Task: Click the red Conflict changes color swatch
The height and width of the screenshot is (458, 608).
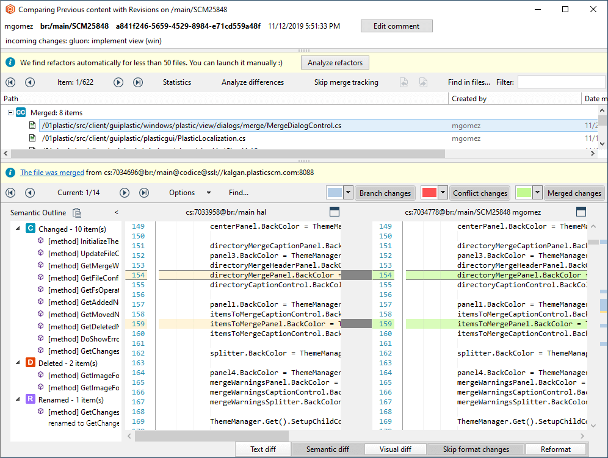Action: (429, 192)
